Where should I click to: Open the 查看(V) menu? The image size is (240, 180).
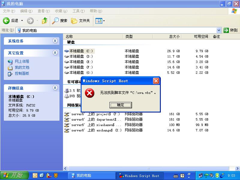pyautogui.click(x=44, y=11)
